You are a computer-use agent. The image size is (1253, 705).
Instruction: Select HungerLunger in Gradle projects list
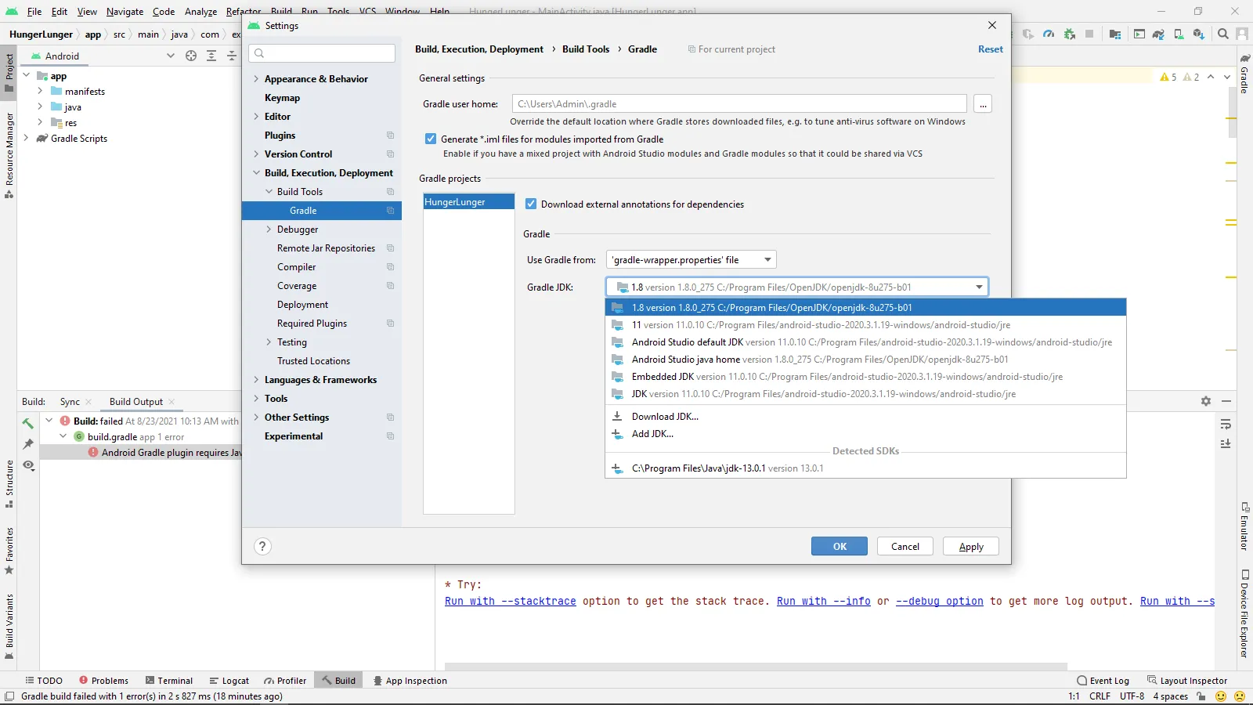[x=469, y=202]
